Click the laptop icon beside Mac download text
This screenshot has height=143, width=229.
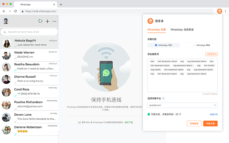pos(79,122)
